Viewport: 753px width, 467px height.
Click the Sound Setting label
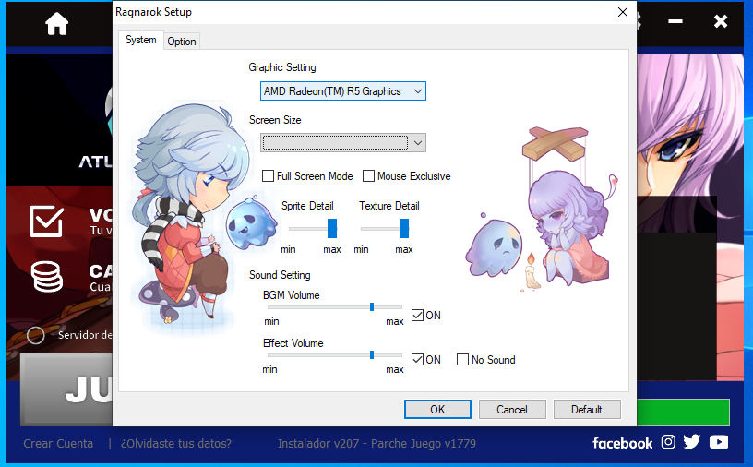pyautogui.click(x=280, y=275)
